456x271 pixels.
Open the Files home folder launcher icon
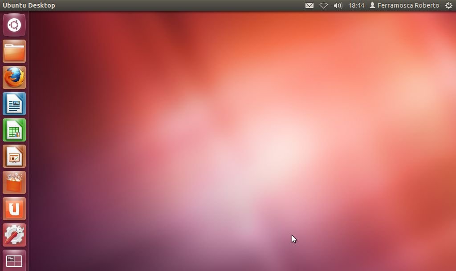point(14,51)
